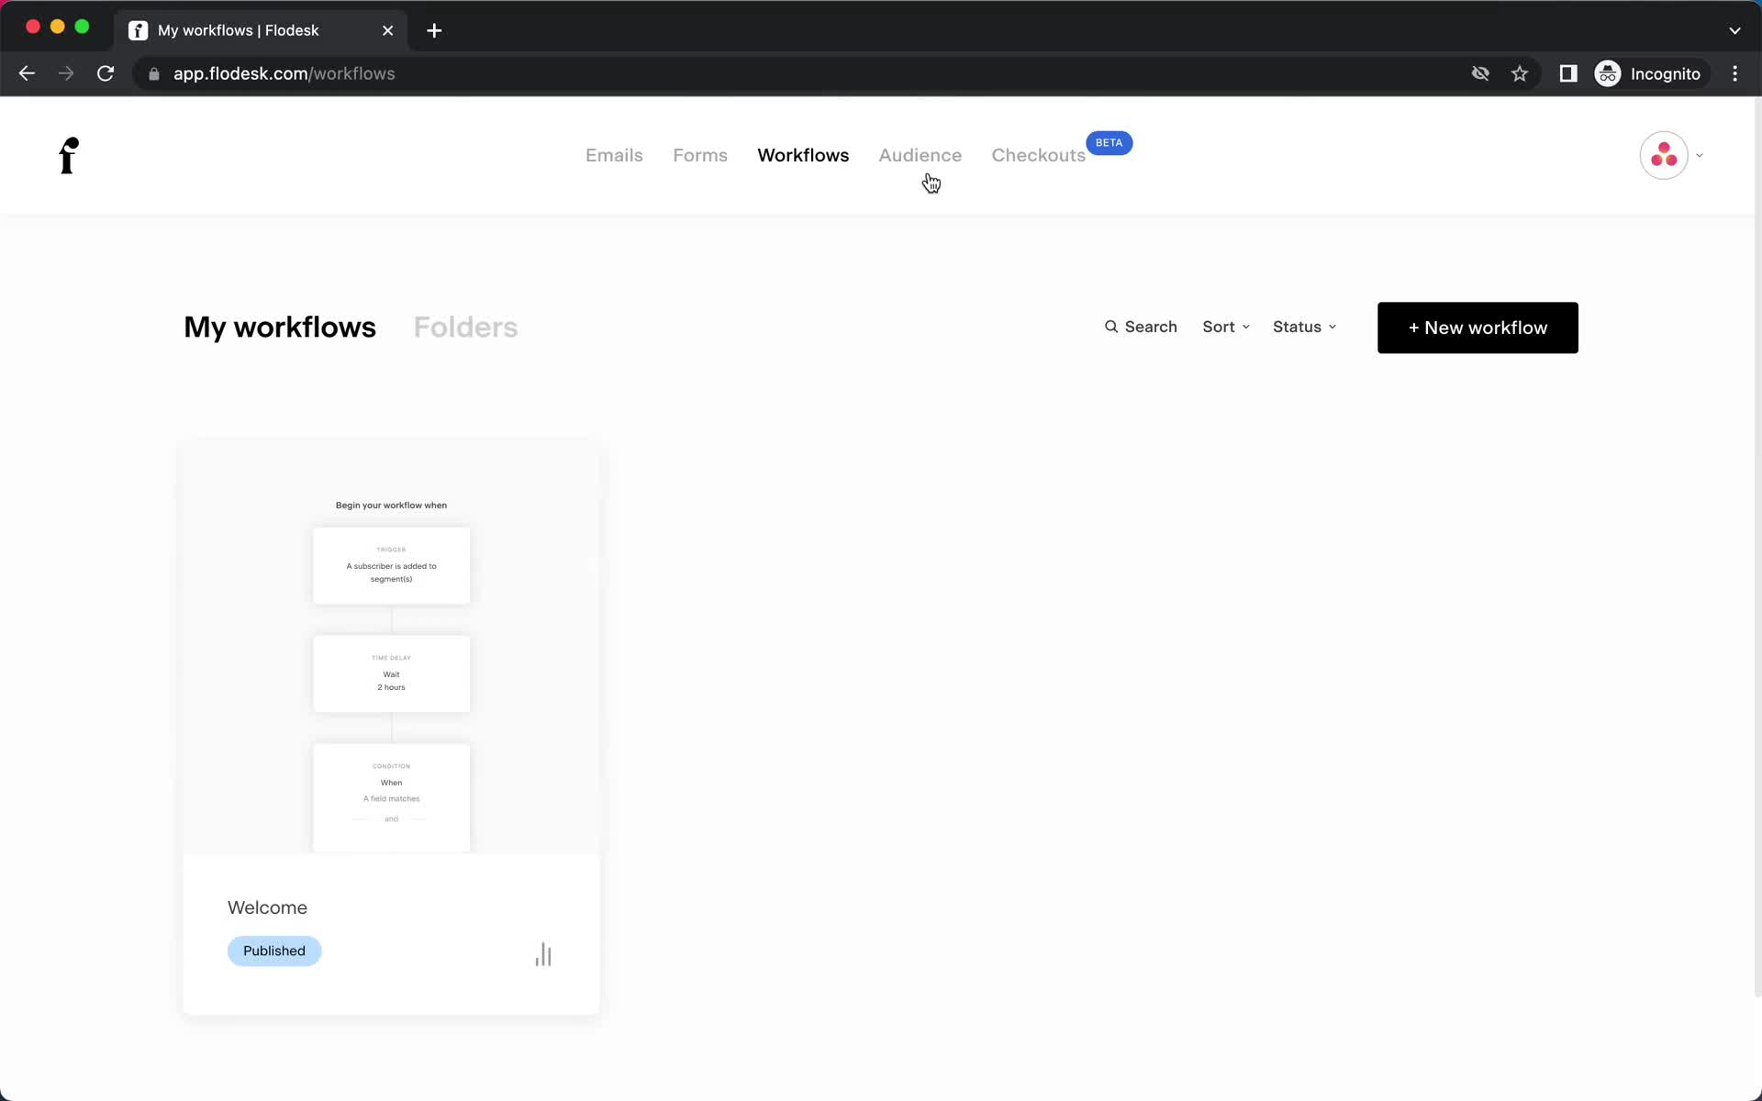Click the Condition node icon in workflow
The height and width of the screenshot is (1101, 1762).
pos(389,793)
